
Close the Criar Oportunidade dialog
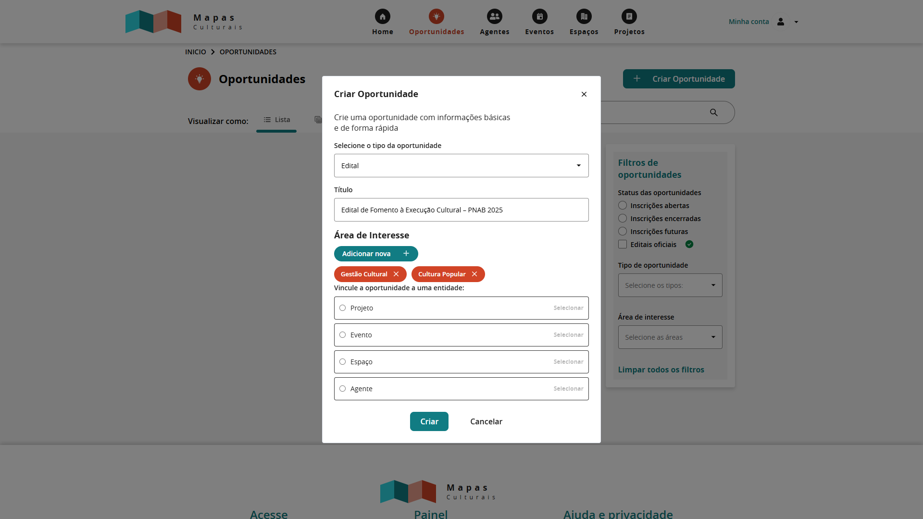(584, 94)
